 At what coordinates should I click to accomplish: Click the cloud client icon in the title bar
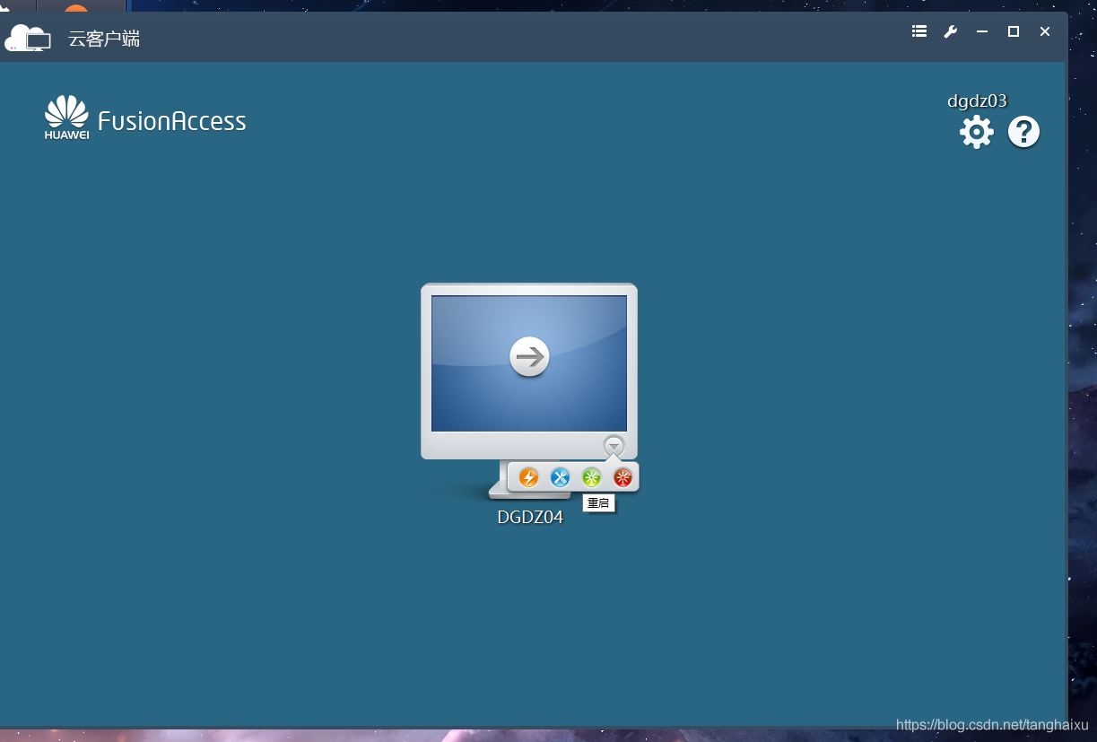coord(28,38)
